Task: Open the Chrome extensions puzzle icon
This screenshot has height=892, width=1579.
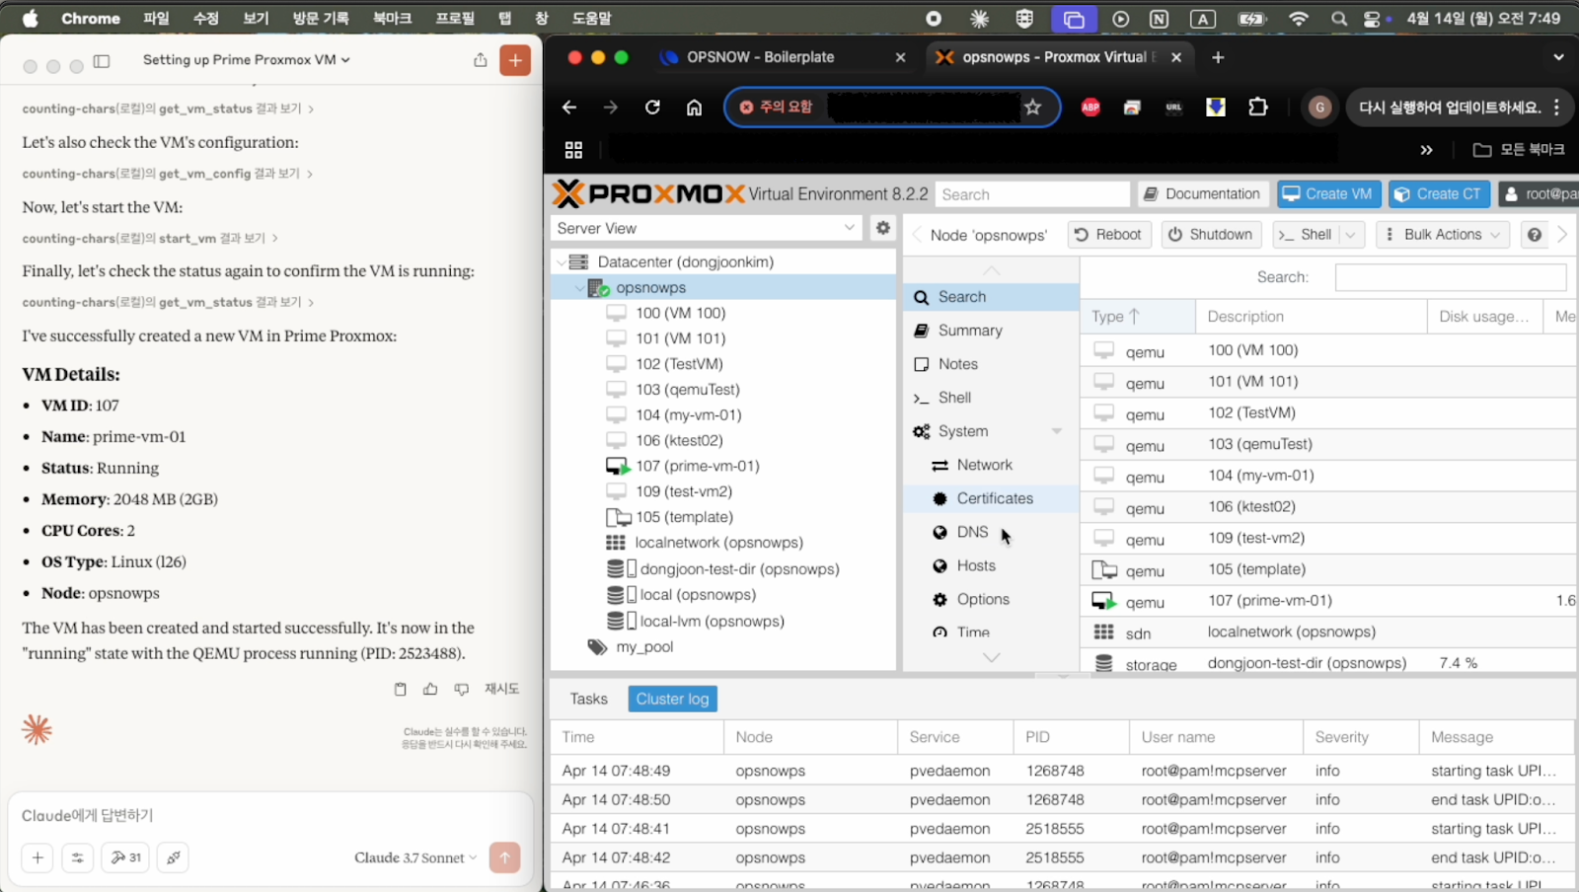Action: [x=1257, y=107]
